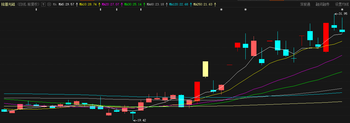Open the 融资融券 link
This screenshot has height=123, width=350.
click(322, 5)
